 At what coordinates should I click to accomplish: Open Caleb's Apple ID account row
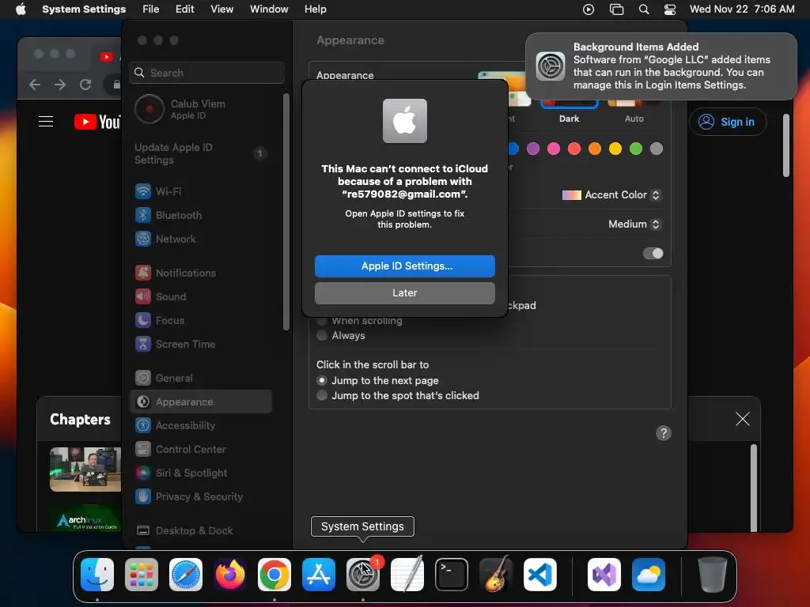coord(202,109)
